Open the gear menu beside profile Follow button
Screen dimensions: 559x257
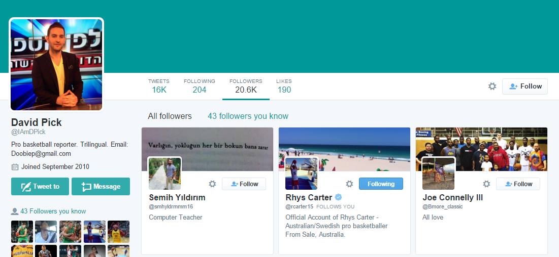pos(492,87)
